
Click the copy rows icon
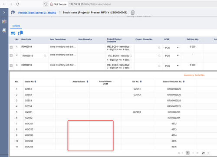(x=20, y=33)
